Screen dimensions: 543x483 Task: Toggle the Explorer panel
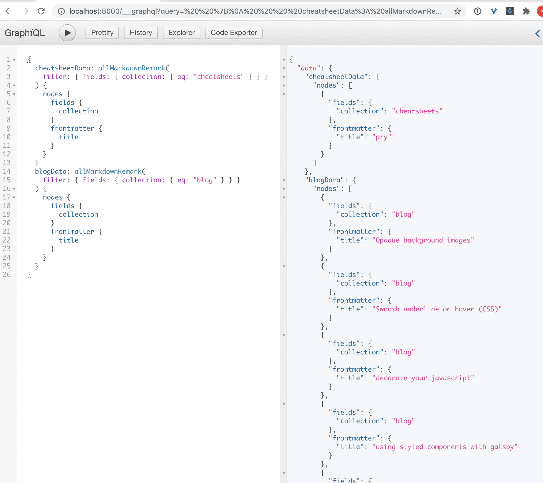tap(181, 33)
